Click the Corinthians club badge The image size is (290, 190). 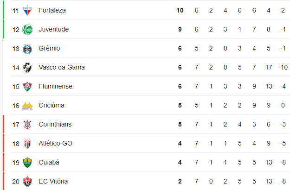(27, 125)
